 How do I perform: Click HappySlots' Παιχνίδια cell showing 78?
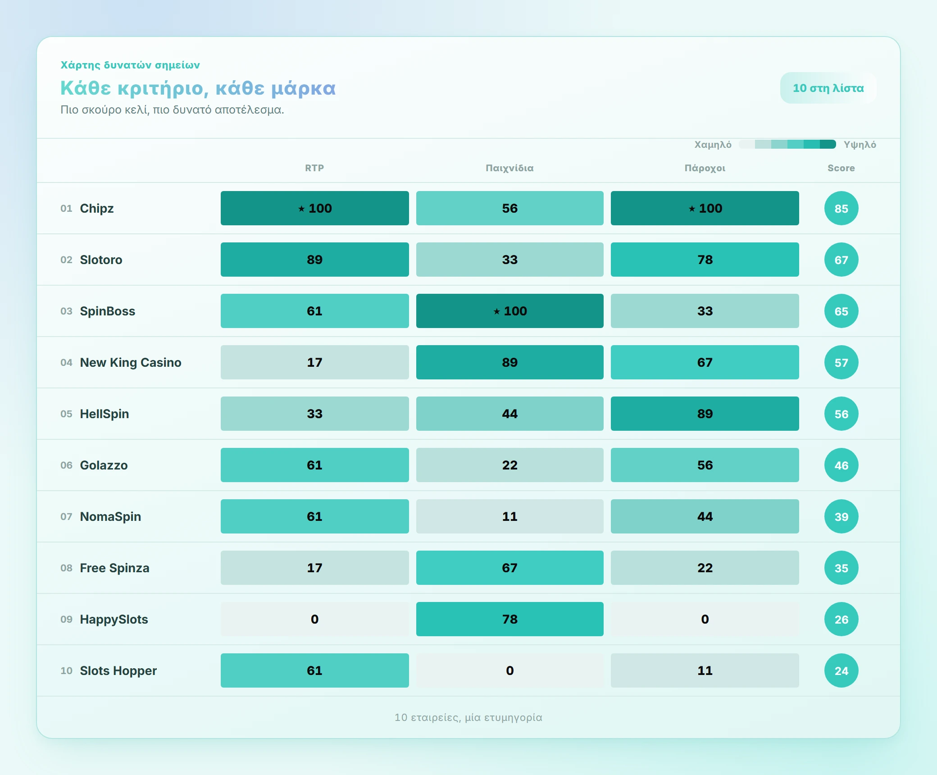pos(509,619)
